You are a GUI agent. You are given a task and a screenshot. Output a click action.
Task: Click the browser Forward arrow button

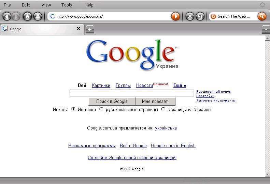[x=16, y=16]
